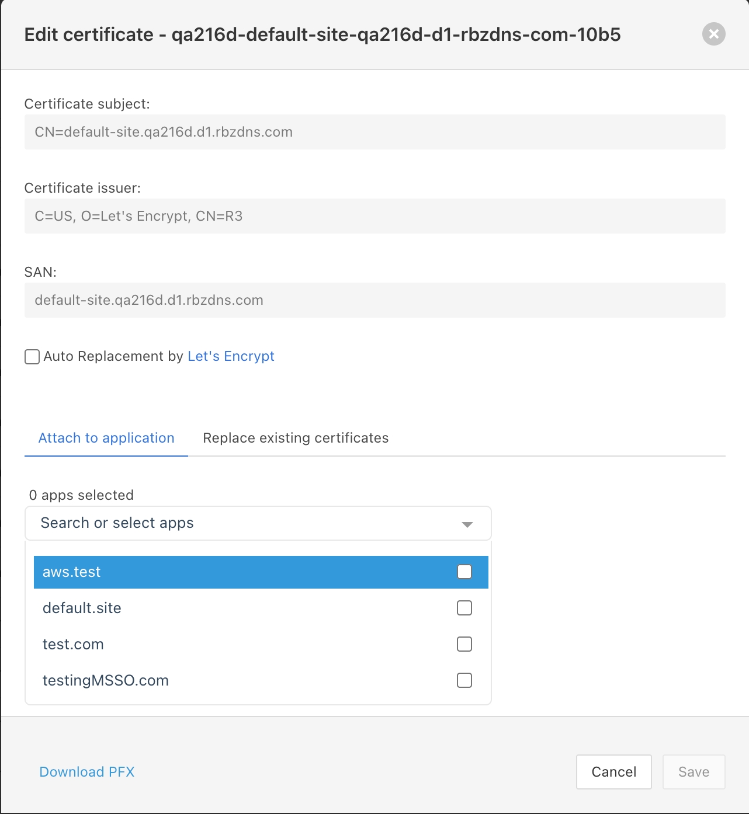Choose the test.com app name in list

click(x=73, y=644)
